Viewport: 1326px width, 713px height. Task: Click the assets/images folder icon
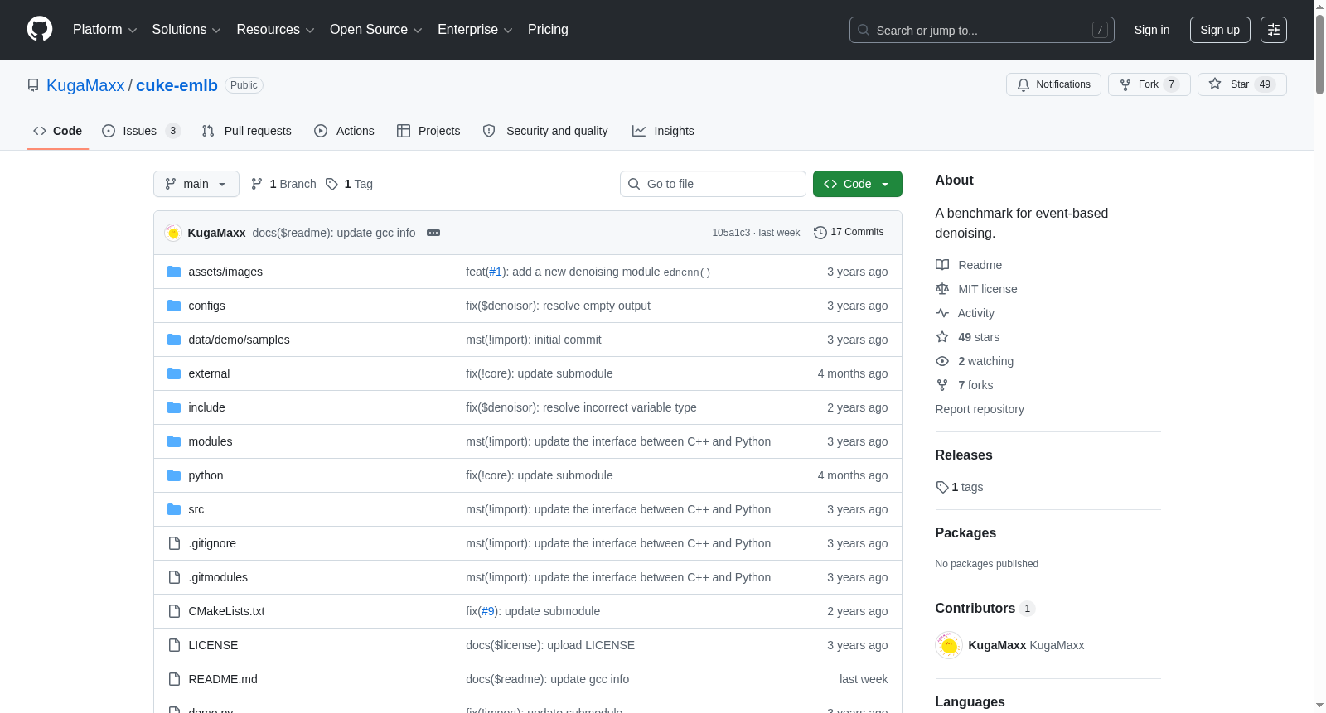pos(174,272)
